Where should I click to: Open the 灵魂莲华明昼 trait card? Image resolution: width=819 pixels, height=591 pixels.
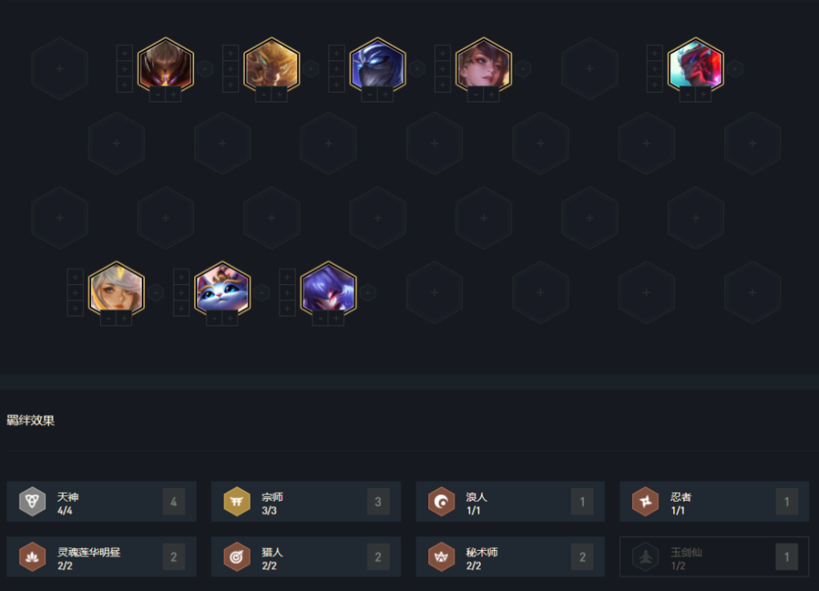(x=102, y=557)
